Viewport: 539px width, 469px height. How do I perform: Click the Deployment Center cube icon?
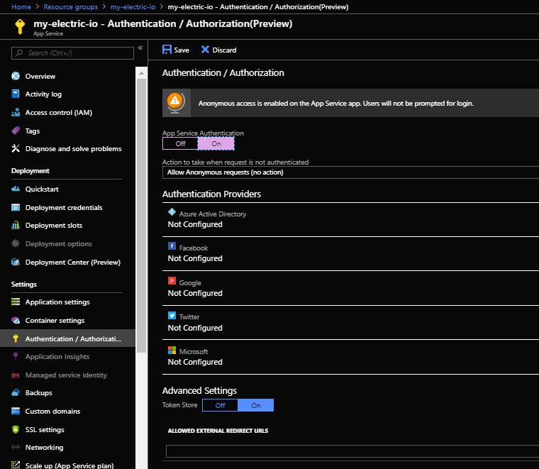pos(16,262)
